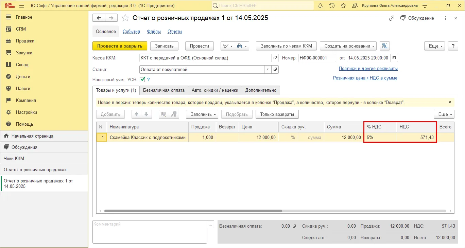Image resolution: width=465 pixels, height=248 pixels.
Task: Open service settings icon next to username
Action: pos(425,6)
